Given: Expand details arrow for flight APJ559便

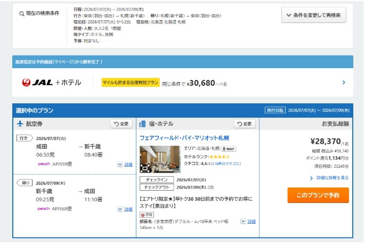Looking at the screenshot, I should [120, 165].
